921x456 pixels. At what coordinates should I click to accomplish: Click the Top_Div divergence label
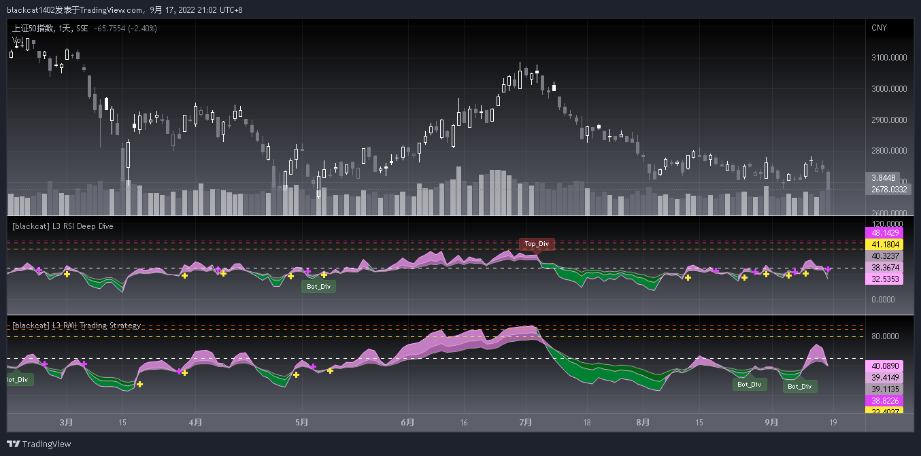[x=537, y=243]
